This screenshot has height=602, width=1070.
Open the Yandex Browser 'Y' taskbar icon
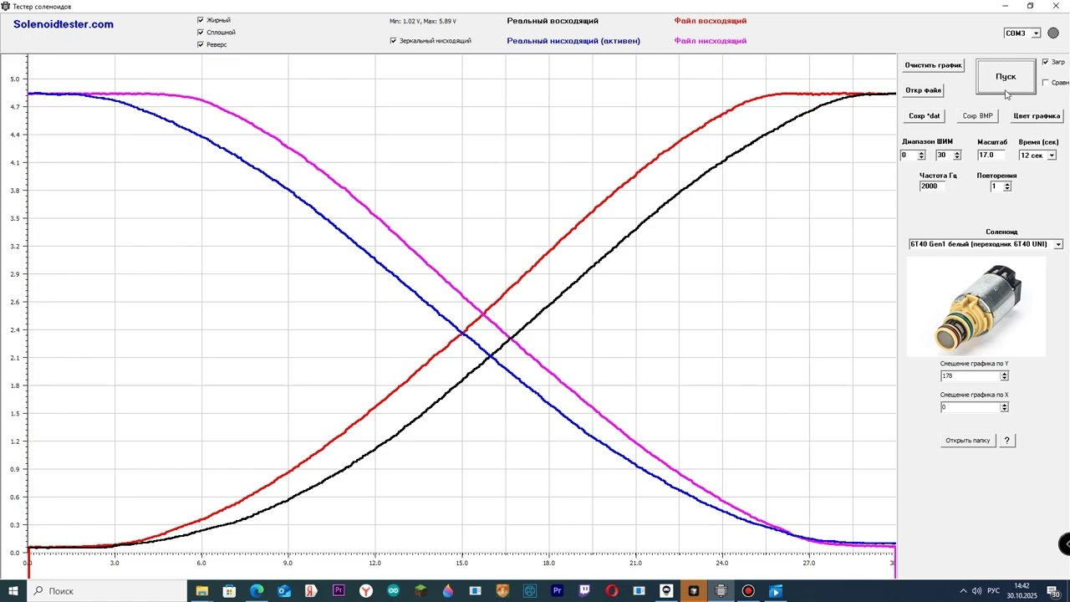366,591
